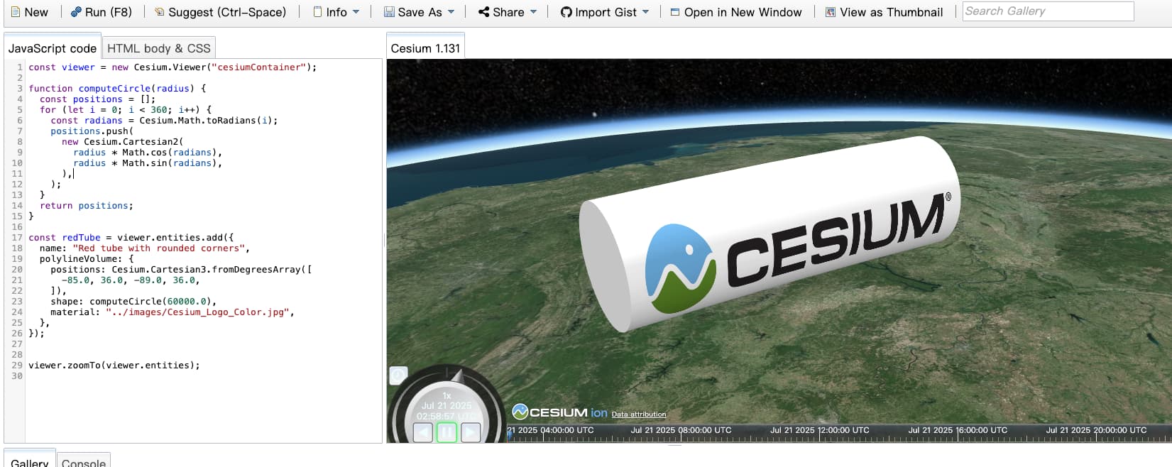
Task: Click the GitHub icon beside Import Gist
Action: [566, 12]
